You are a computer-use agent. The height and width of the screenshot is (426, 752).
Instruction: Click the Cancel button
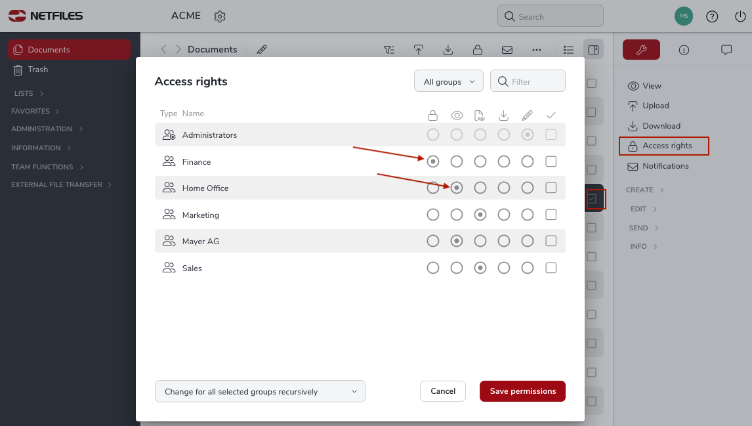click(x=443, y=391)
